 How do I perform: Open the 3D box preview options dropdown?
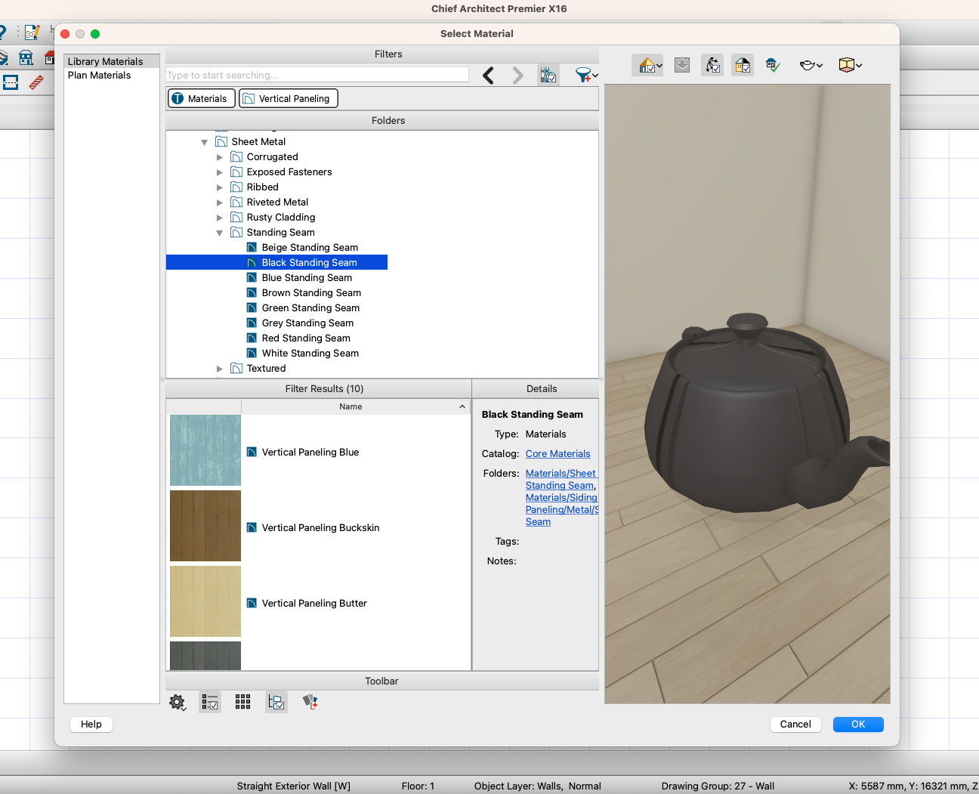point(850,66)
